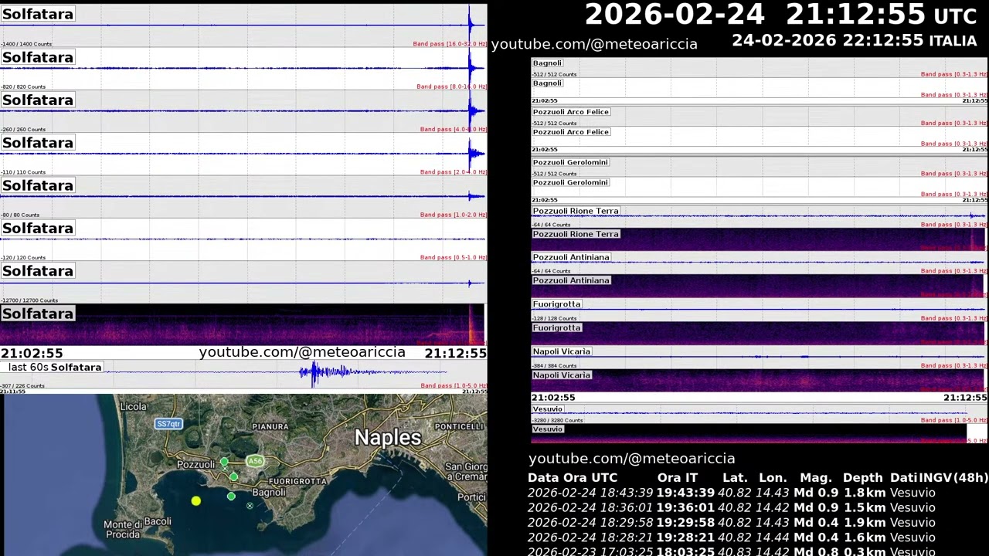Click the 'Ora IT' table column header
Screen dimensions: 989x556
tap(678, 478)
